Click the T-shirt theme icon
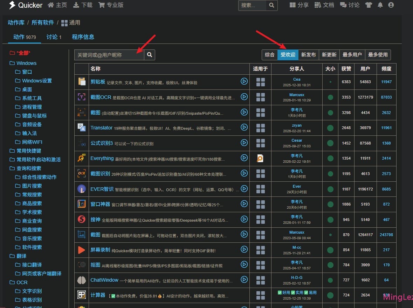Viewport: 413px width, 308px height. pos(369,5)
